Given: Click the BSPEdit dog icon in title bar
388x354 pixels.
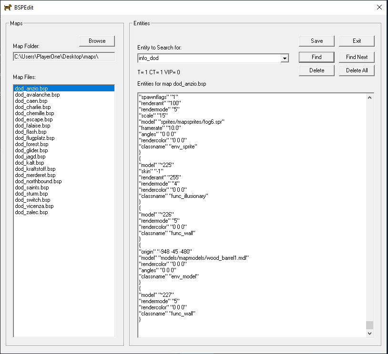Looking at the screenshot, I should (8, 8).
